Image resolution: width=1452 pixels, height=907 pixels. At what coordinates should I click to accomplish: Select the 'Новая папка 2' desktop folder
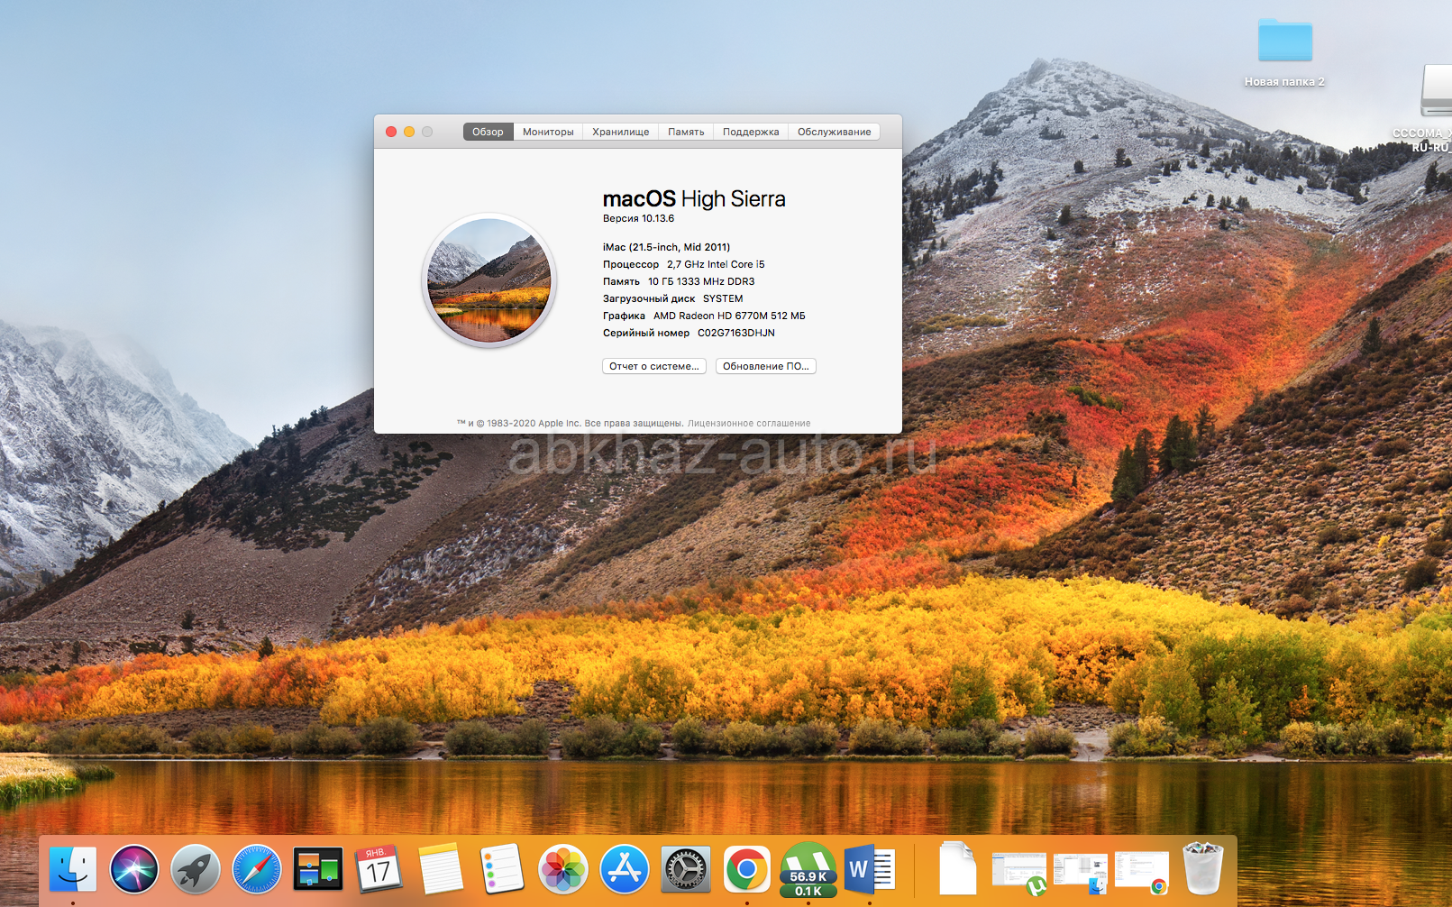pos(1284,52)
